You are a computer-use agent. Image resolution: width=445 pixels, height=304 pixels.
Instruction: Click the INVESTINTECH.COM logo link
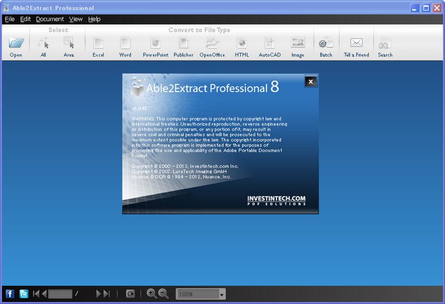click(x=276, y=200)
